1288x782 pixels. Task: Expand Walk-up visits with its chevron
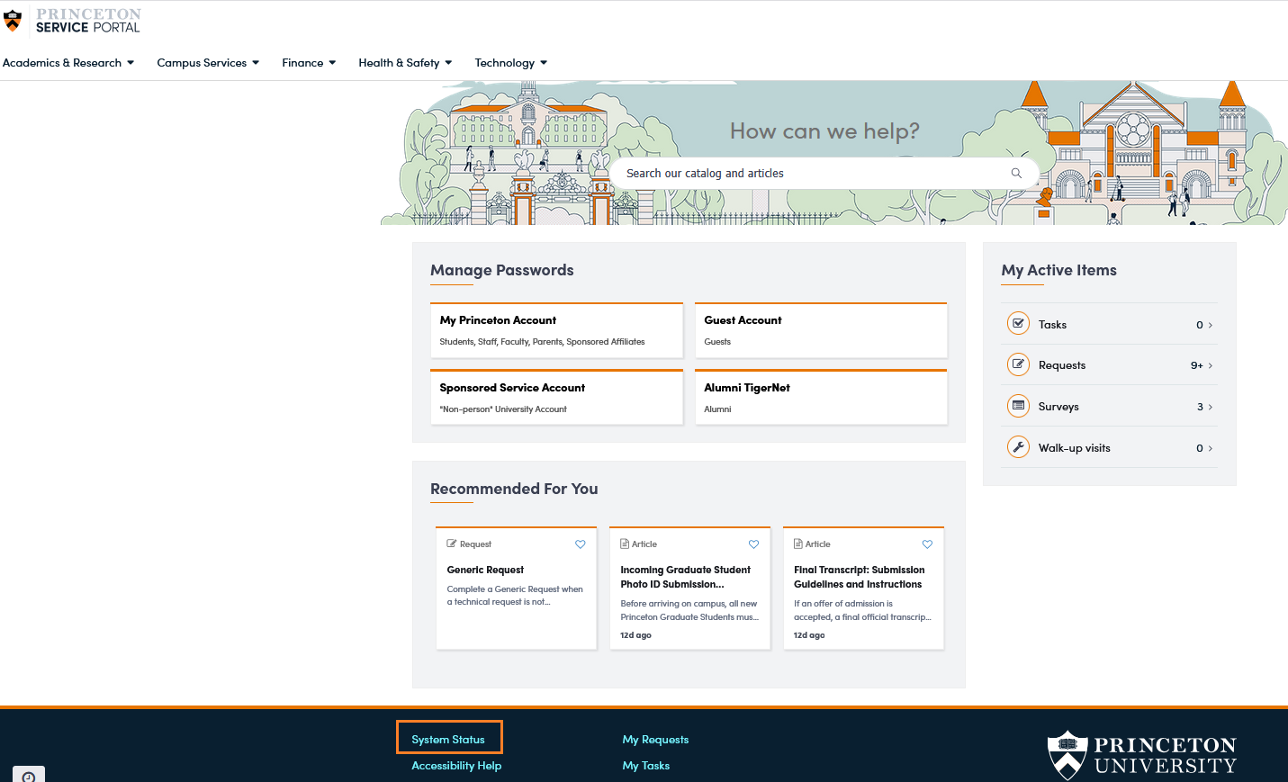[1211, 448]
